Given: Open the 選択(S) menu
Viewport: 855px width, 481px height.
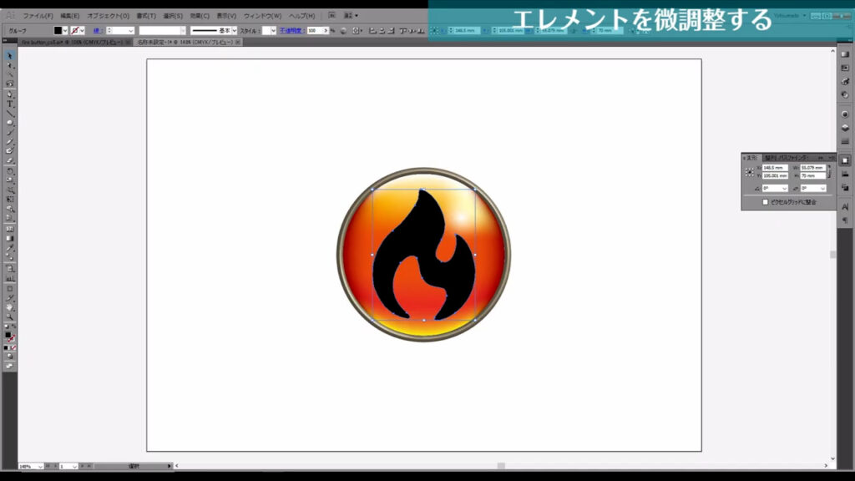Looking at the screenshot, I should click(173, 16).
